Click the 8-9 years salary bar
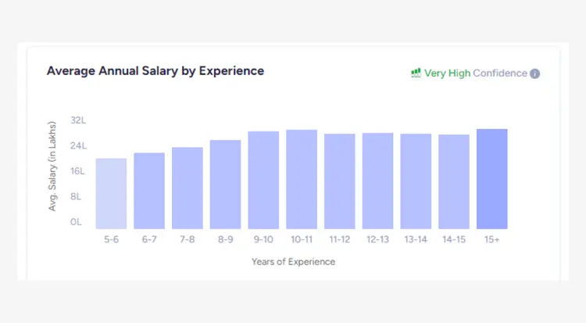 coord(225,185)
